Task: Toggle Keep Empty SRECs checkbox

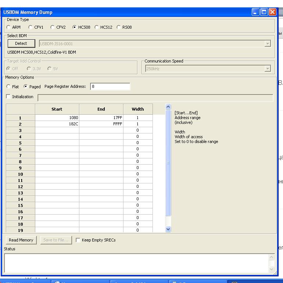Action: point(78,240)
